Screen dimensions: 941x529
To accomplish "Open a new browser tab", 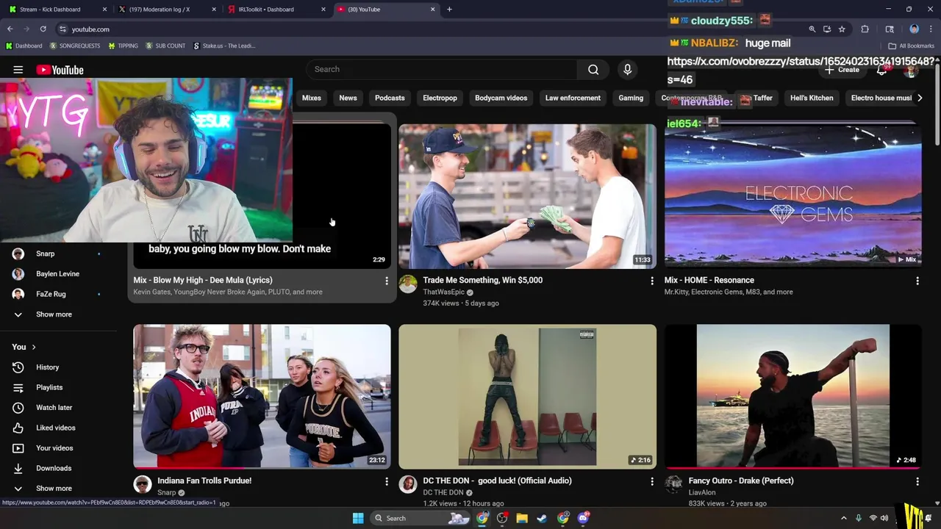I will pyautogui.click(x=449, y=10).
